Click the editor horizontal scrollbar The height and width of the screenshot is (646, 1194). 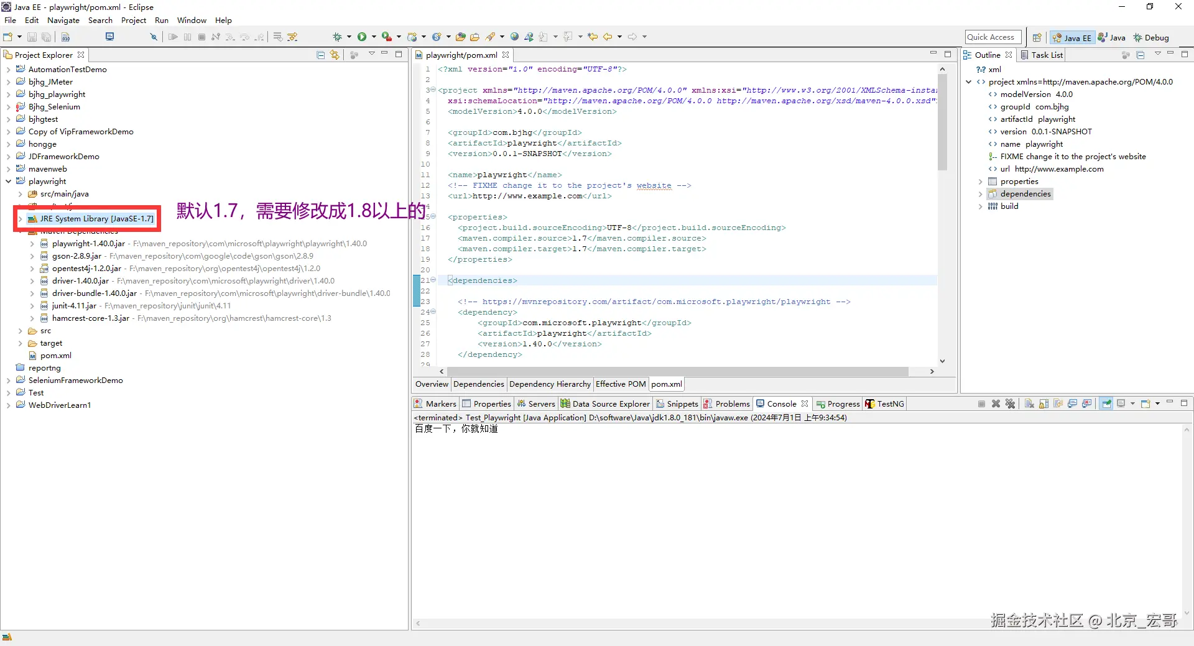click(677, 371)
